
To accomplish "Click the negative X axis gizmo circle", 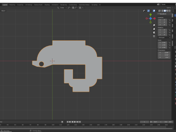I will pos(147,18).
